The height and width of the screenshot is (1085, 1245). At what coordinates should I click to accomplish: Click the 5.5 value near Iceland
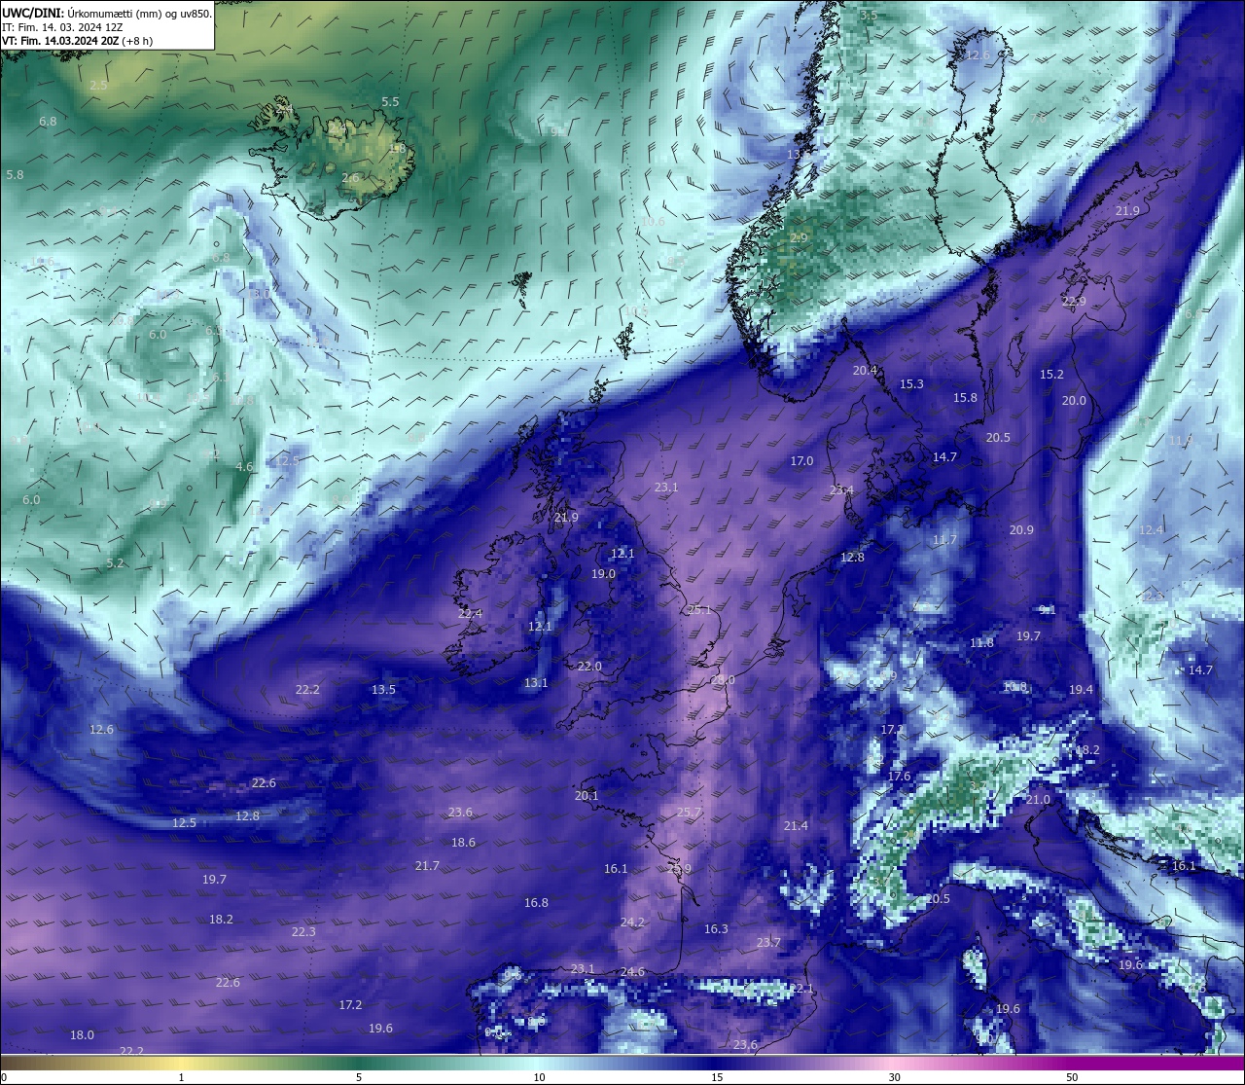[390, 102]
